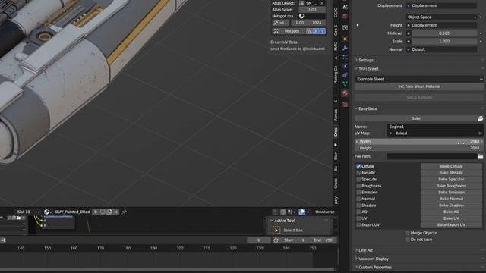Open the Example Sheet dropdown
The width and height of the screenshot is (486, 273).
[418, 79]
